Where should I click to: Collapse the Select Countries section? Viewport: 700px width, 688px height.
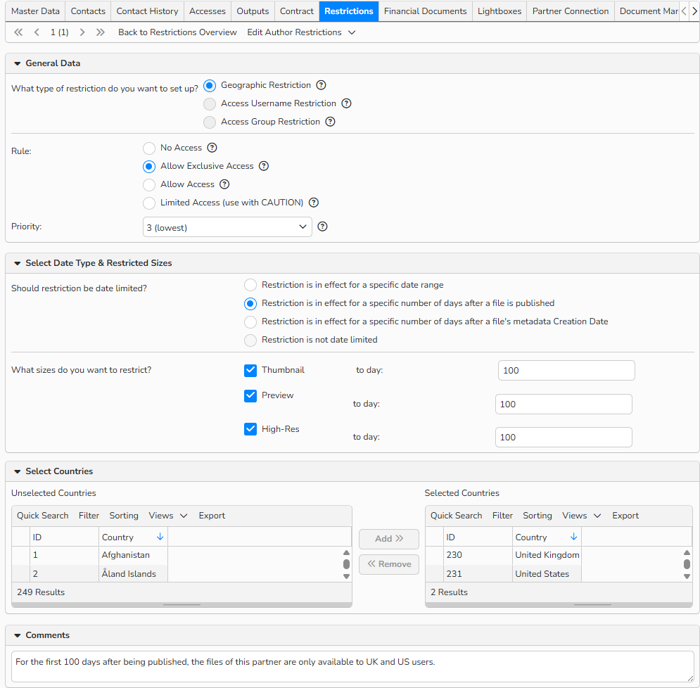tap(18, 471)
